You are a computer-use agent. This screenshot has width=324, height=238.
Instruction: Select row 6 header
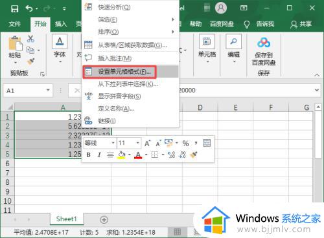pos(7,164)
